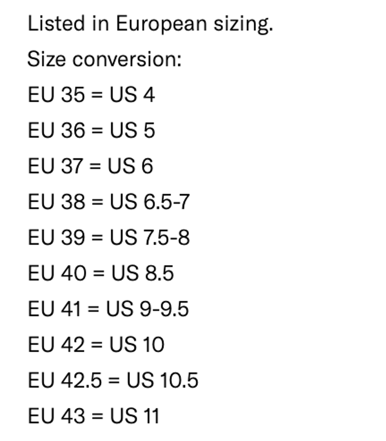Click the 'EU 41' size label

[54, 309]
